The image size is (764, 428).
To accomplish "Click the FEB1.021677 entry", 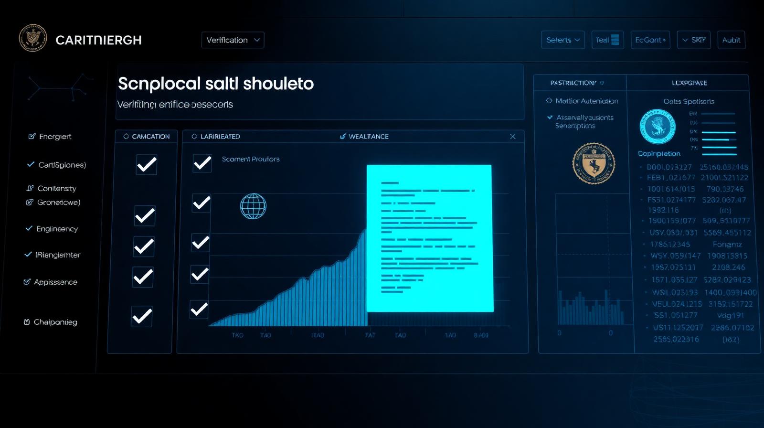I will pos(671,178).
